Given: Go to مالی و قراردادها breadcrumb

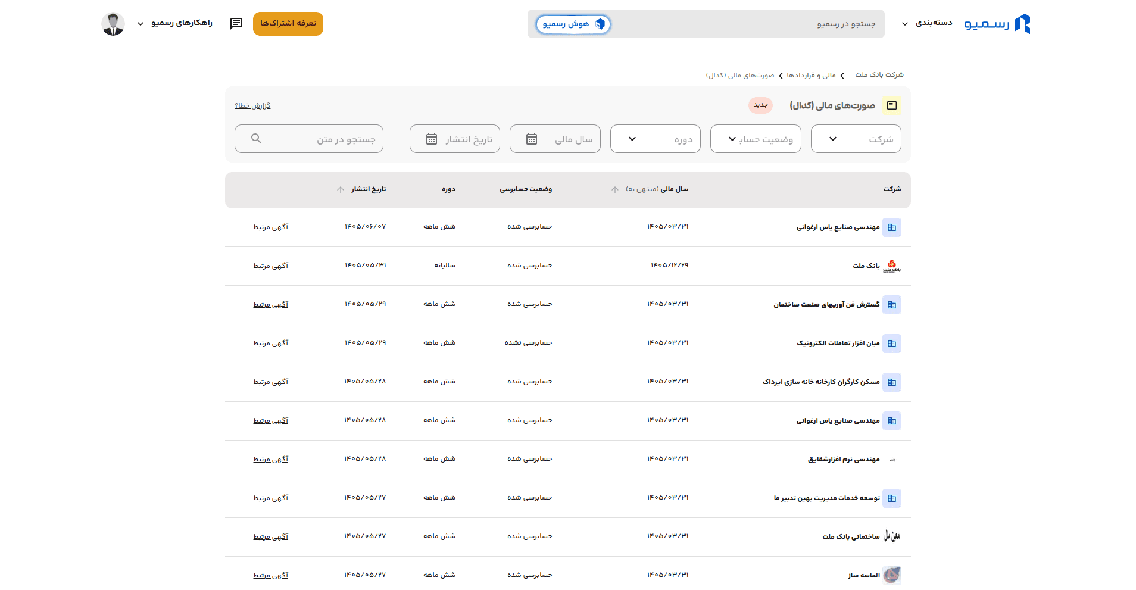Looking at the screenshot, I should click(x=811, y=75).
